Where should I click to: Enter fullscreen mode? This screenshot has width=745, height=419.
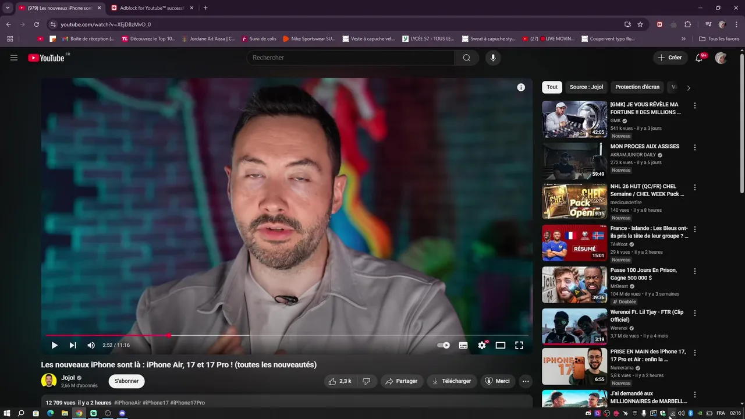pyautogui.click(x=519, y=345)
